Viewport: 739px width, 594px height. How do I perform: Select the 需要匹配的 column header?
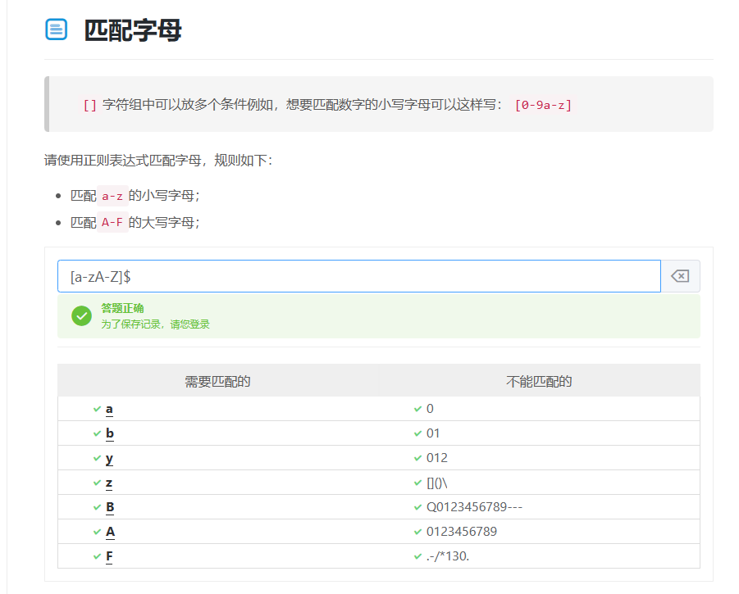217,381
